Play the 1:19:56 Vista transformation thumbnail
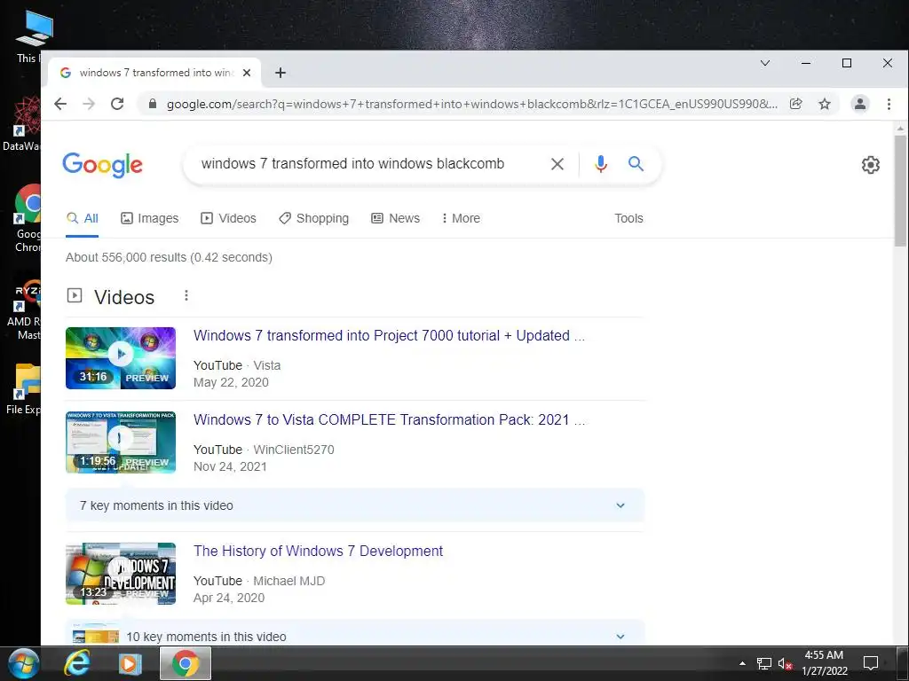The image size is (909, 681). coord(121,442)
